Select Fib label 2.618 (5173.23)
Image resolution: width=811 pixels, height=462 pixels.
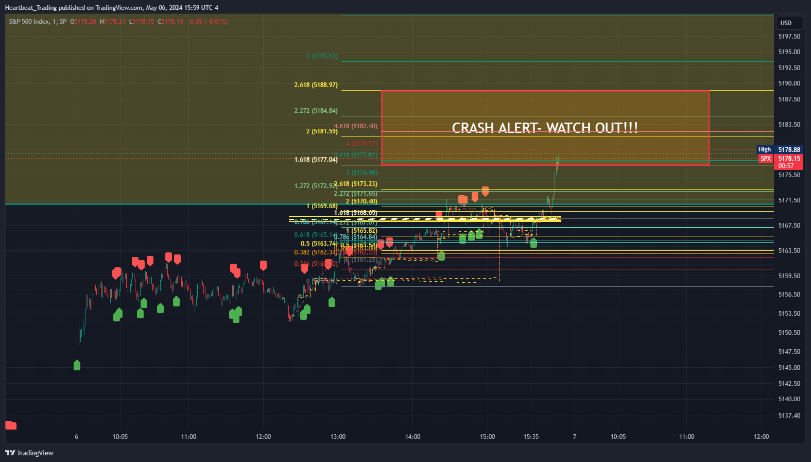click(356, 184)
